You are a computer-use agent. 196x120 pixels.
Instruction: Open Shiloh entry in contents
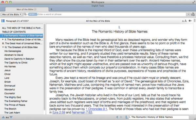click(8, 82)
